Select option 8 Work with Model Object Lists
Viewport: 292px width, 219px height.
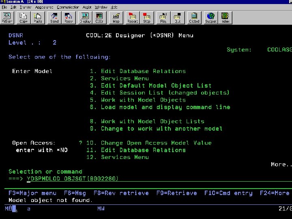click(x=147, y=121)
